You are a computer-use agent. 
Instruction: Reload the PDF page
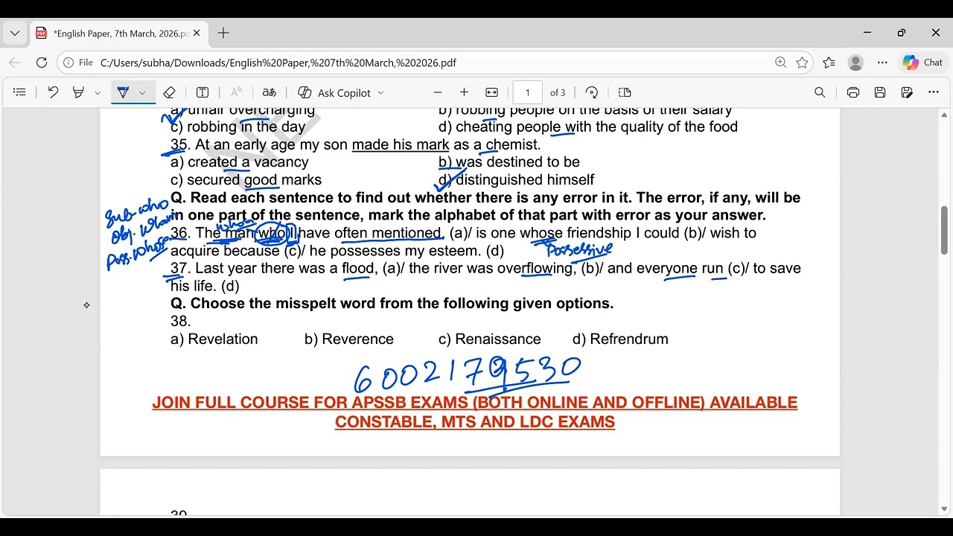(x=42, y=63)
